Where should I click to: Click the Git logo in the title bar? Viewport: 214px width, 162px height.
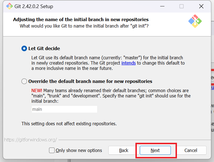(9, 6)
